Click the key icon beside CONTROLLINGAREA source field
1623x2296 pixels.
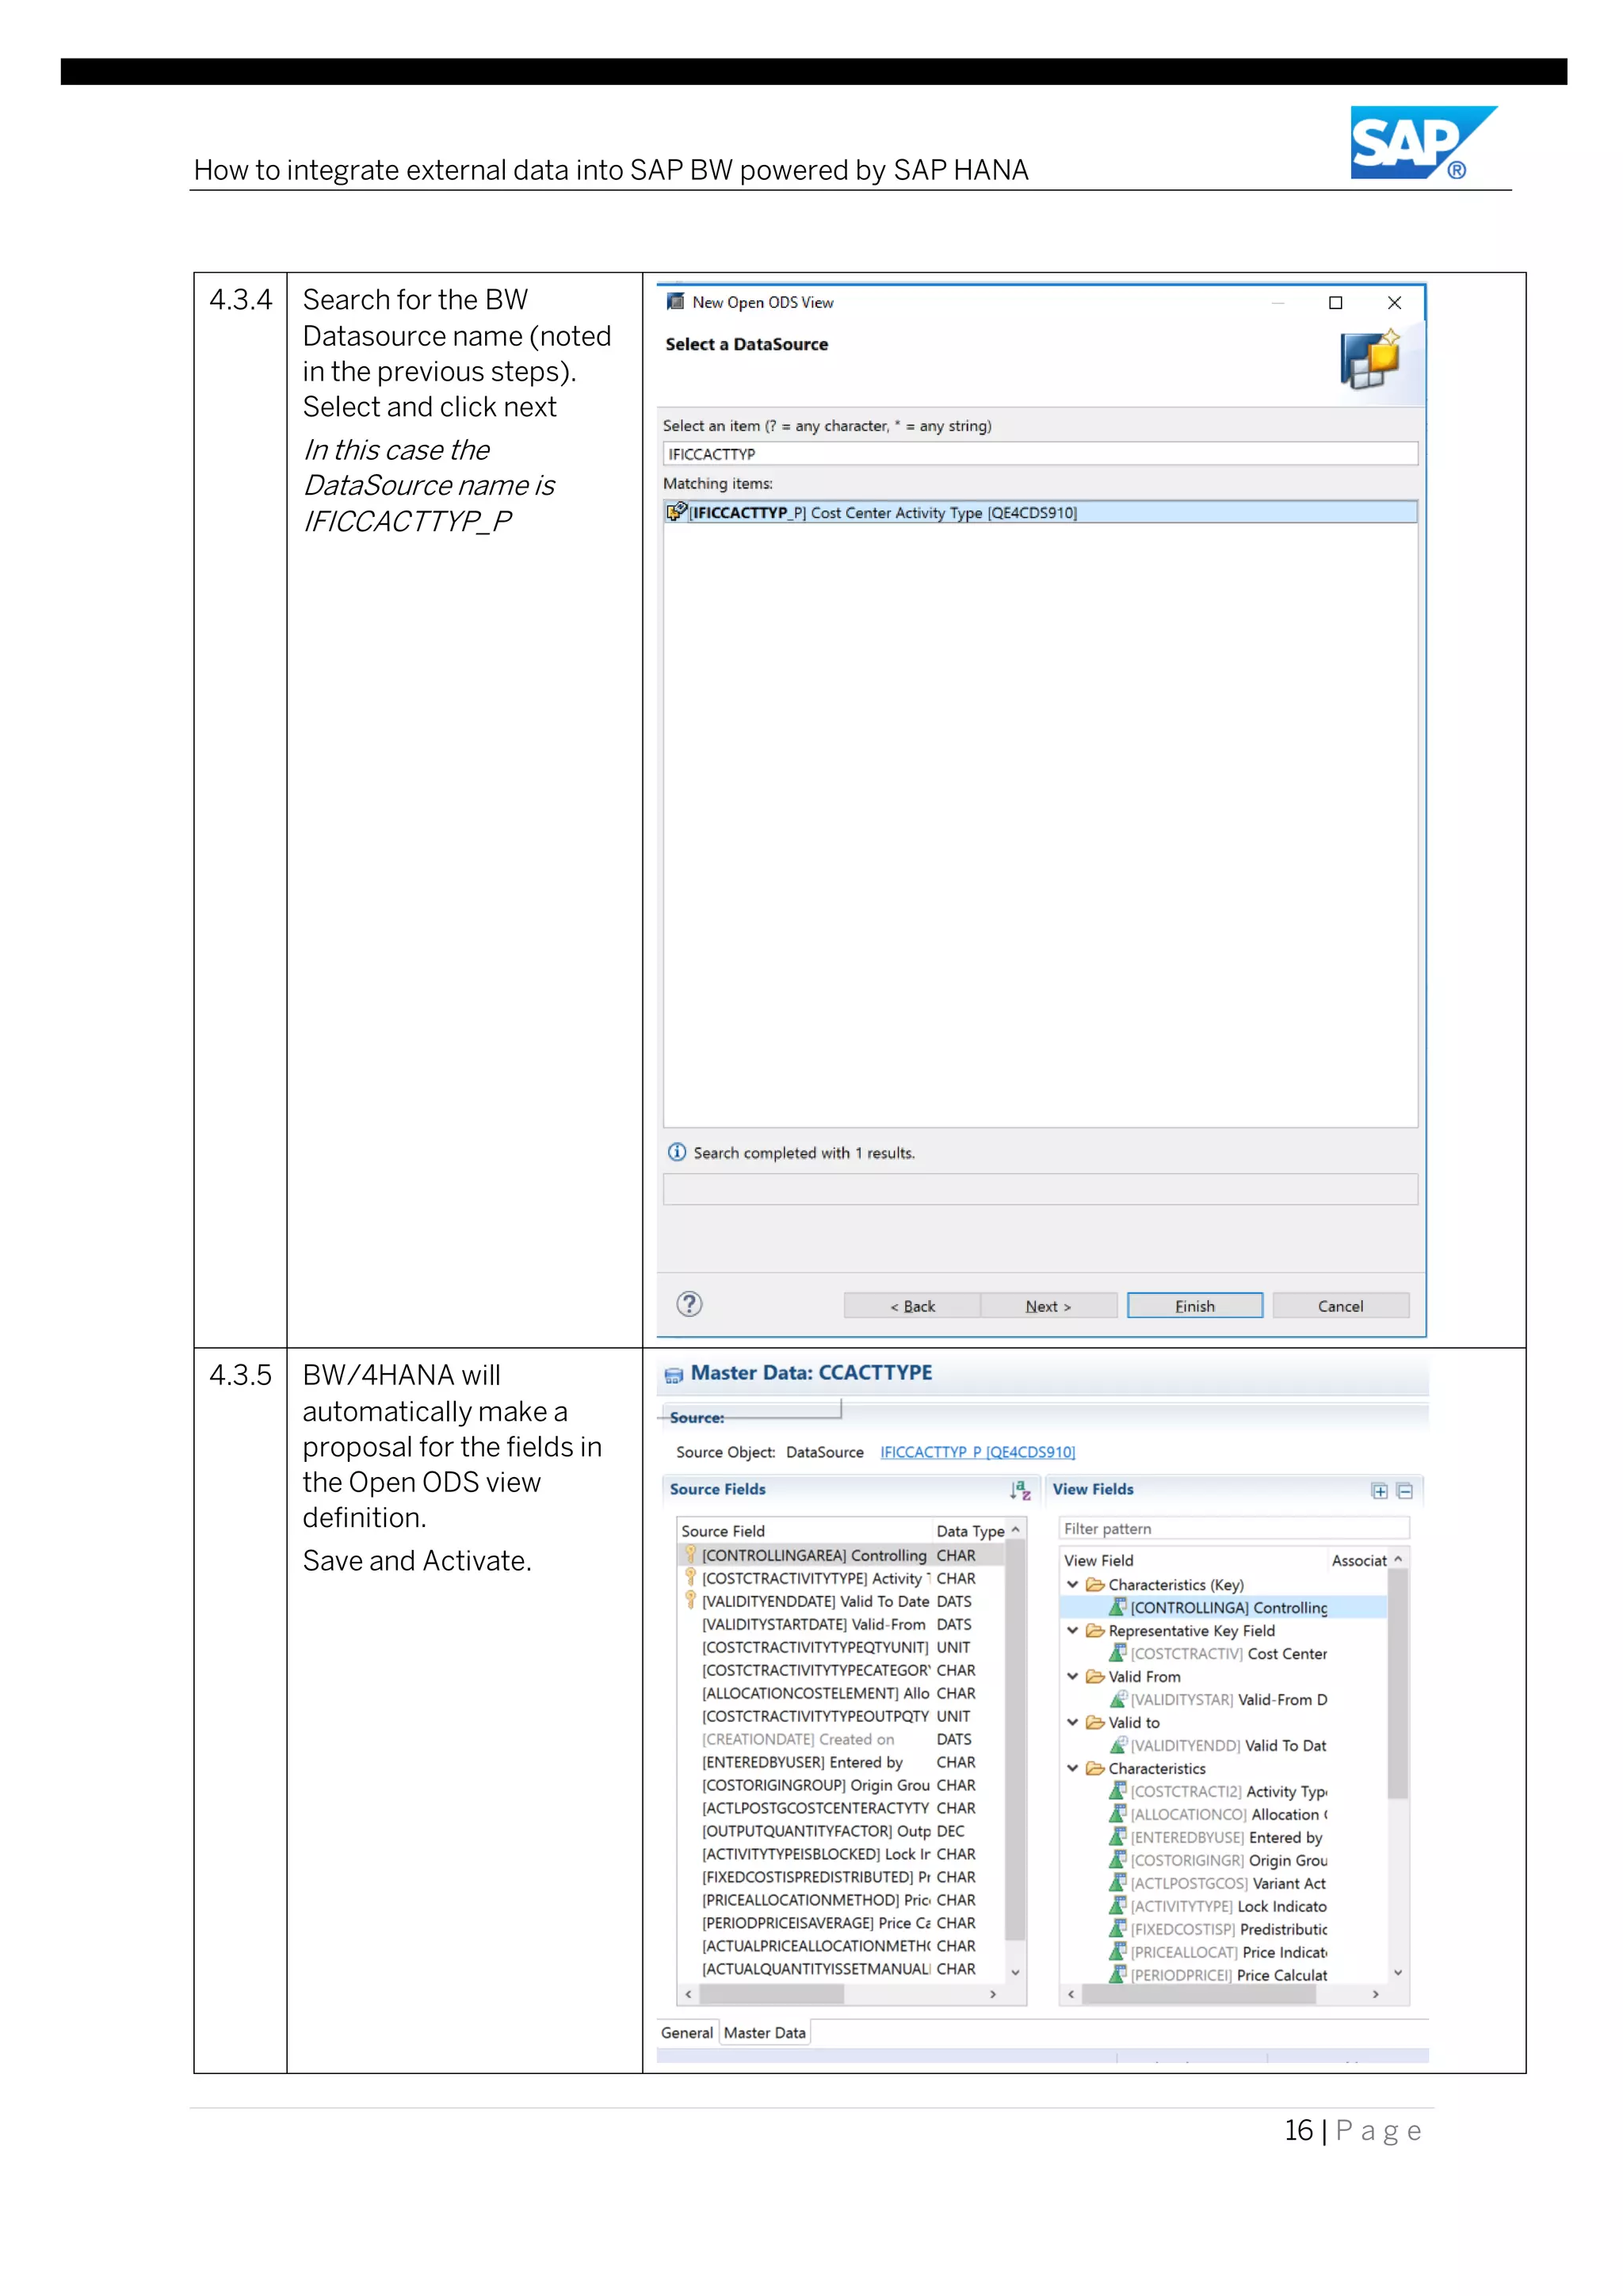(x=689, y=1554)
